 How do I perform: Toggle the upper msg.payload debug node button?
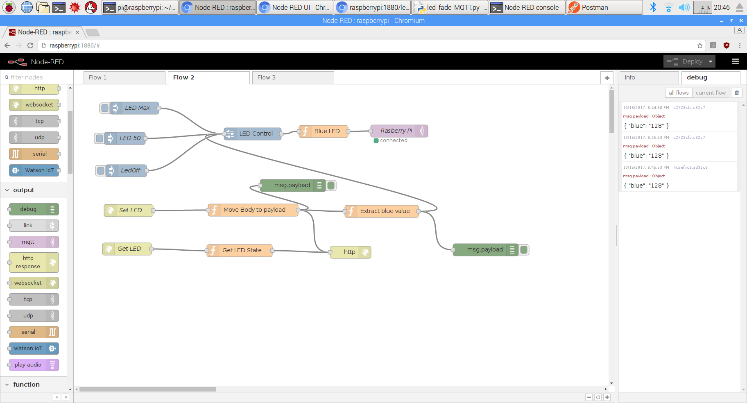[x=331, y=186]
